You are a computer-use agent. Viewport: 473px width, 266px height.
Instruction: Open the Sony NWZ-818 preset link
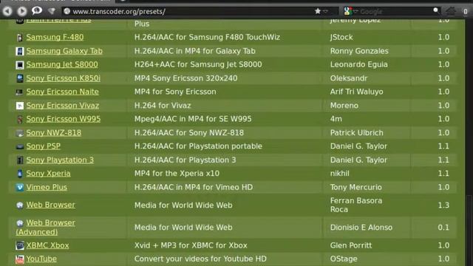point(53,133)
